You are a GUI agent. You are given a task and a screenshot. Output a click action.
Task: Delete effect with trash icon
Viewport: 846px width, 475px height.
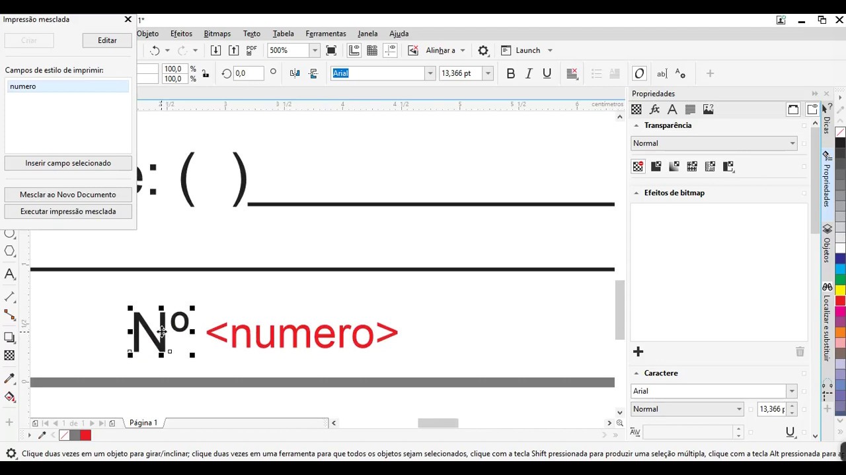tap(800, 352)
